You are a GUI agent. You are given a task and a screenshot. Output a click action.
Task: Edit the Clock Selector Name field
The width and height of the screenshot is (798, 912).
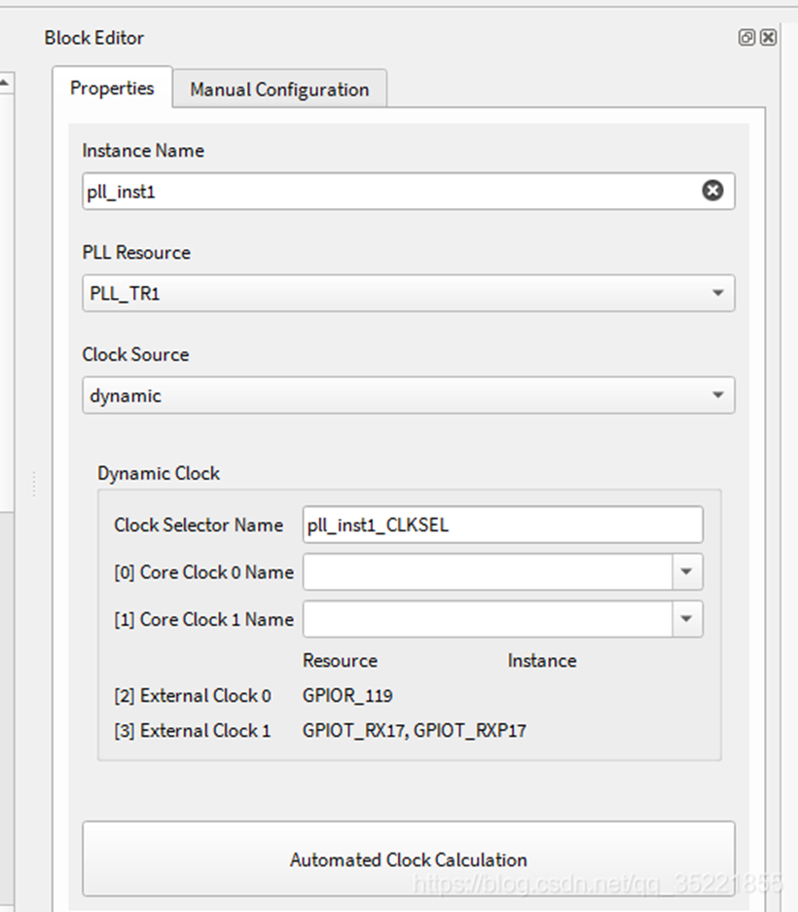pyautogui.click(x=502, y=525)
